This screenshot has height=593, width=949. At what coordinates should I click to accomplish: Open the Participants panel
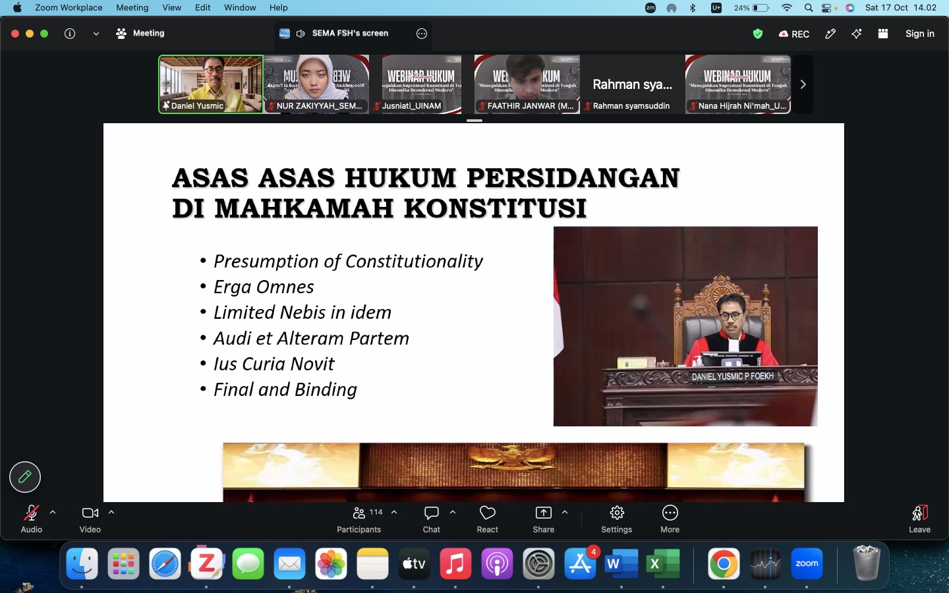[359, 520]
